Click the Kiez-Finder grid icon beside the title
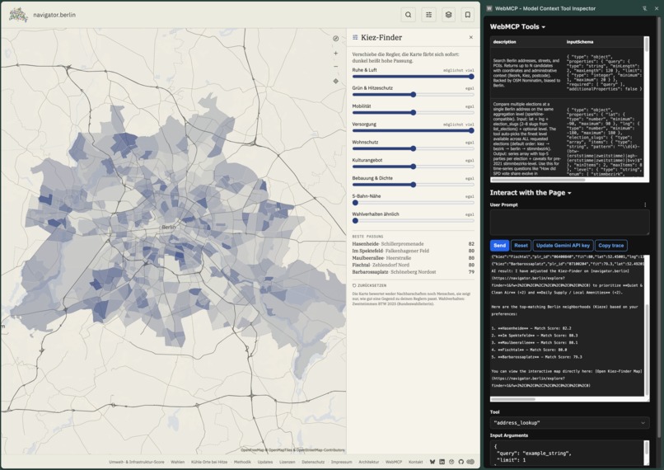This screenshot has height=470, width=664. tap(355, 37)
